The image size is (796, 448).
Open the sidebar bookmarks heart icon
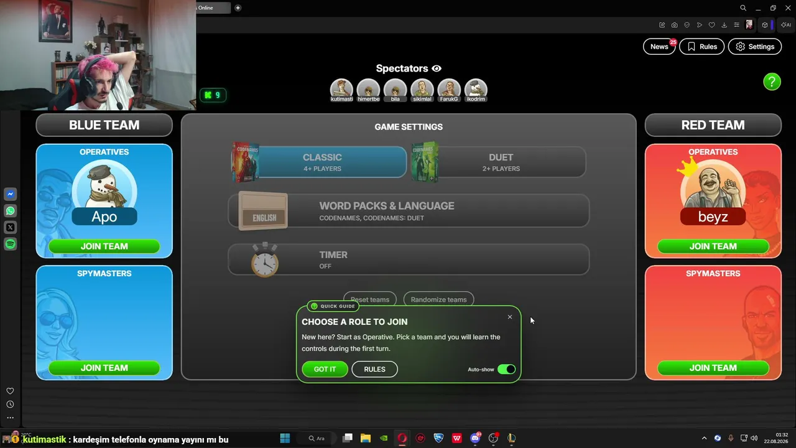pyautogui.click(x=10, y=391)
